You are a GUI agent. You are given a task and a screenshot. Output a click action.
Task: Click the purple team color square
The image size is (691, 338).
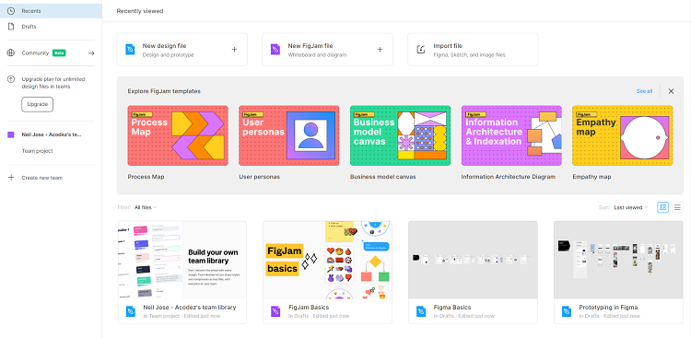(11, 134)
